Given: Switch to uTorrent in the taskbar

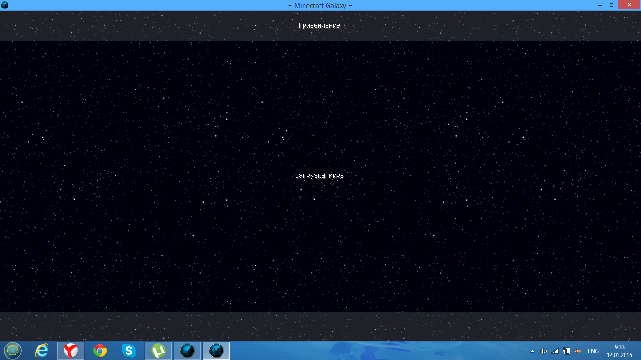Looking at the screenshot, I should (x=158, y=351).
